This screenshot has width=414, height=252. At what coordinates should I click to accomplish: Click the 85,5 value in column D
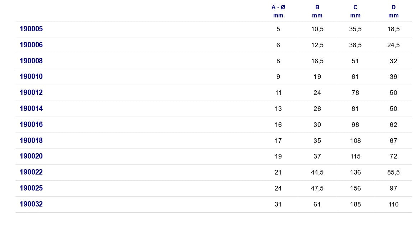tap(393, 172)
